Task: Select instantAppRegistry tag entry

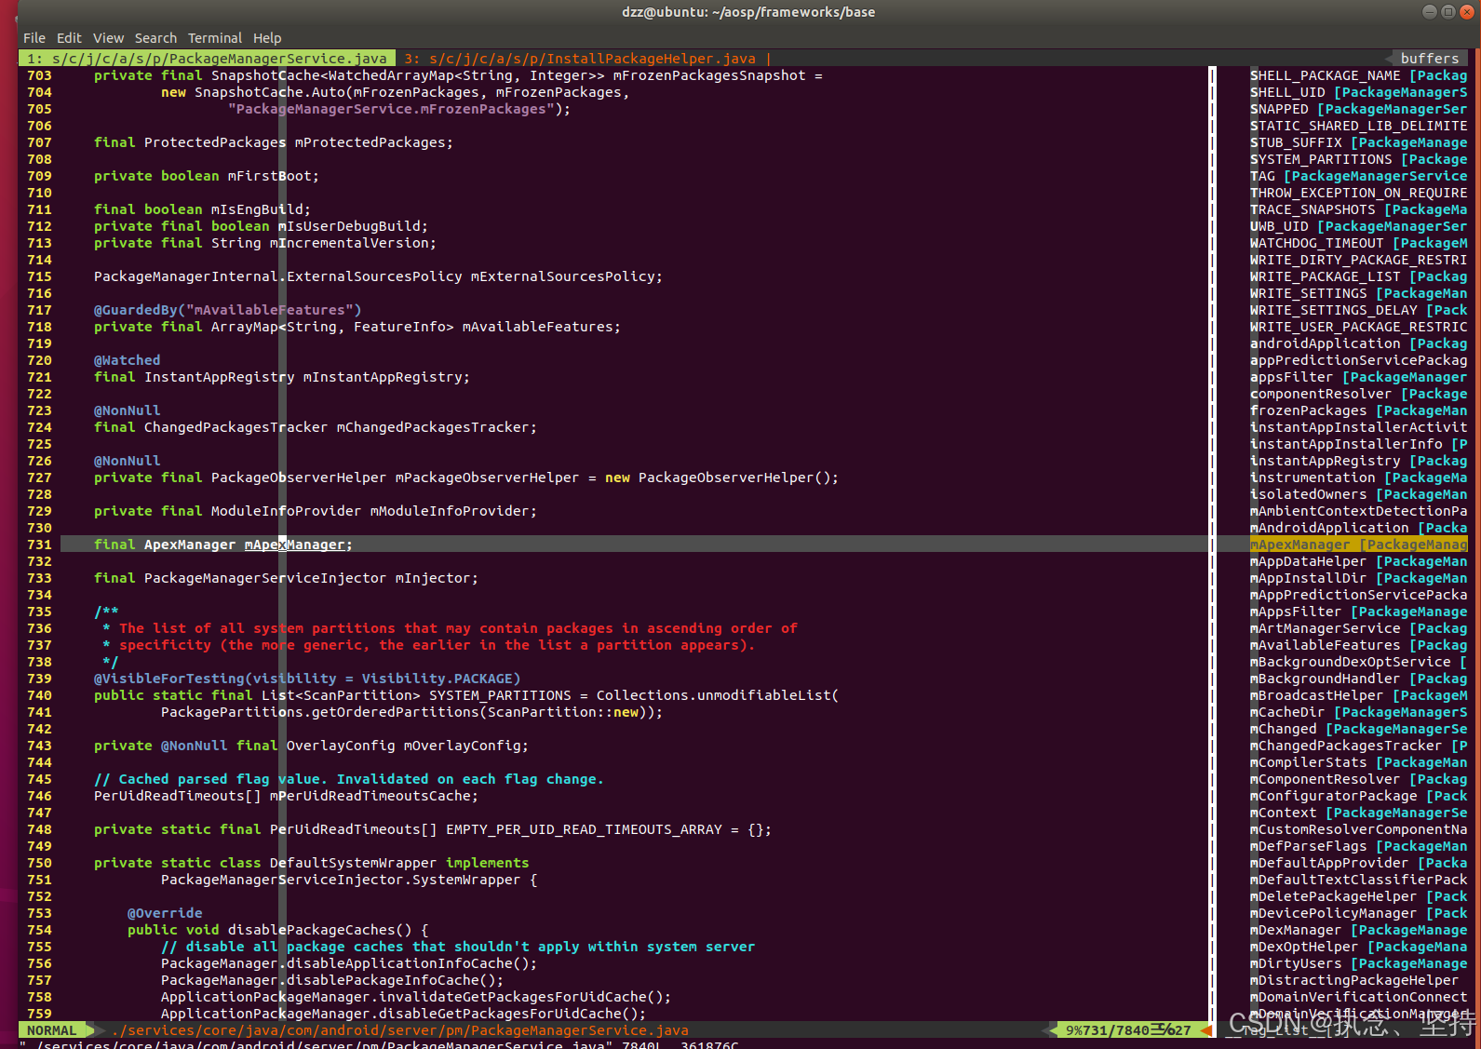Action: pyautogui.click(x=1358, y=461)
